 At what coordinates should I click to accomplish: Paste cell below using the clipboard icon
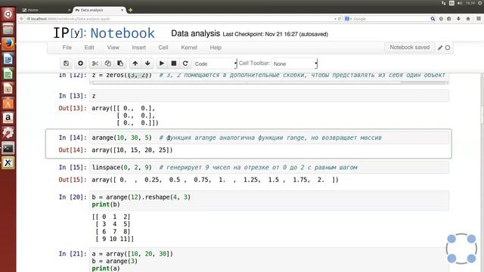(120, 63)
